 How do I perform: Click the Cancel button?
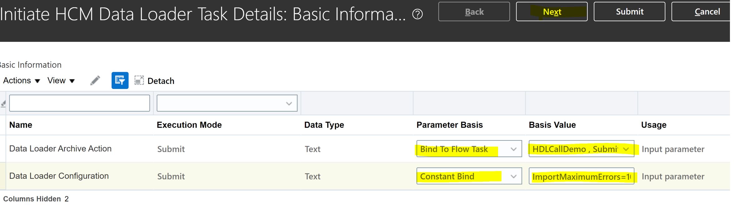click(x=707, y=12)
